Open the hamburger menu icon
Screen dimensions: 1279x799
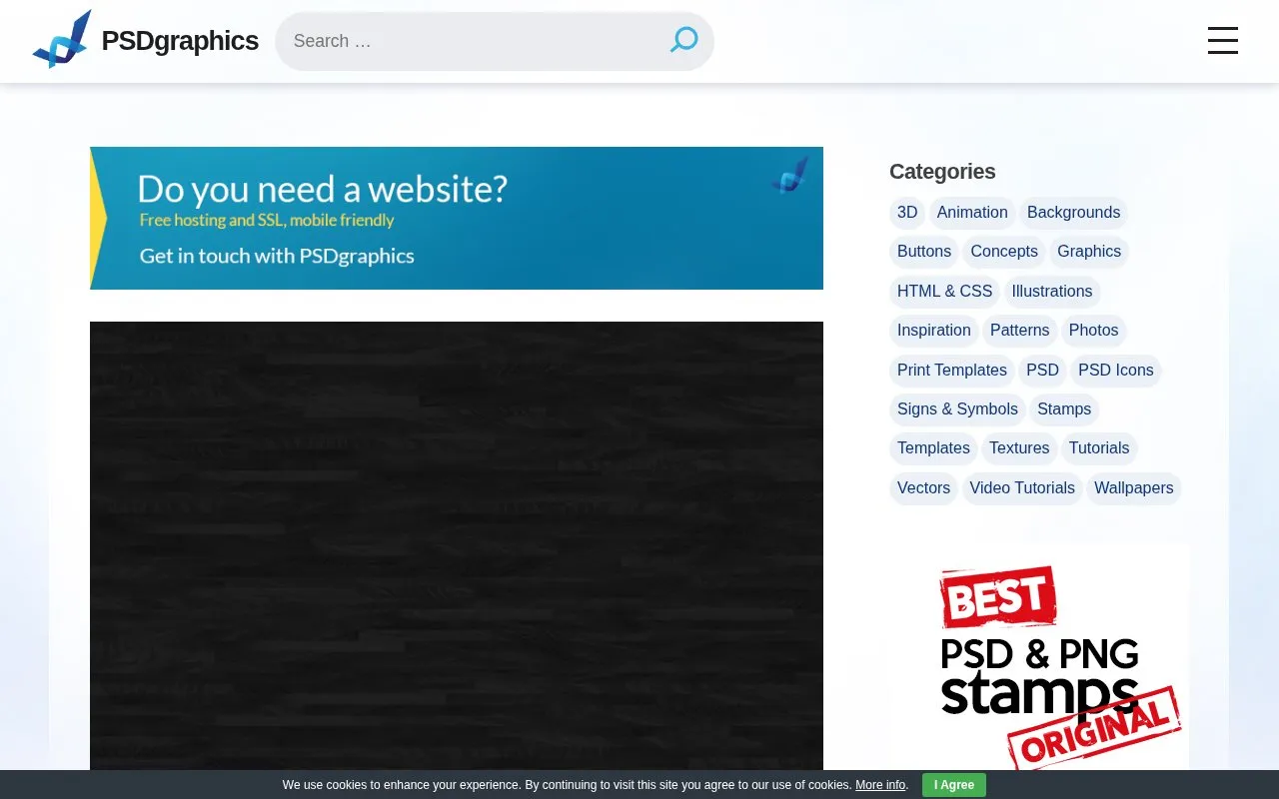point(1222,41)
